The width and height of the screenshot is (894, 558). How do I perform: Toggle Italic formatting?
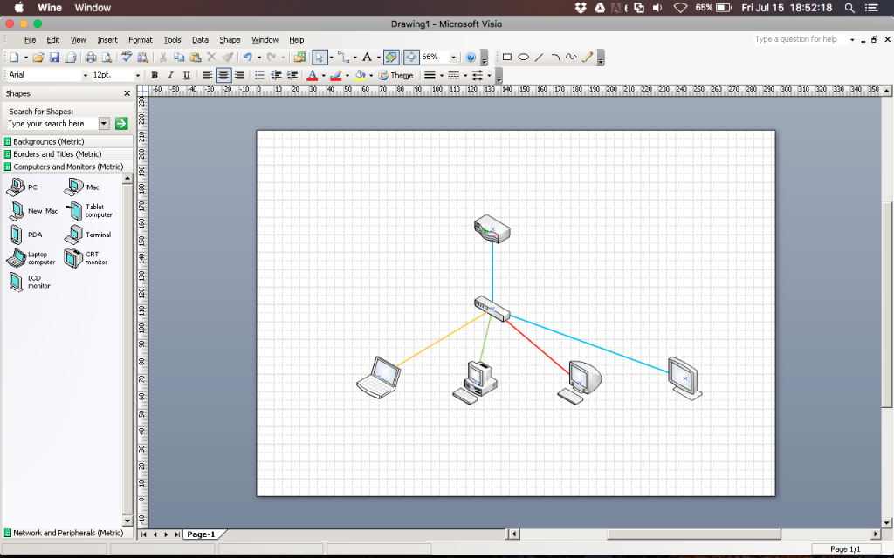[x=170, y=75]
